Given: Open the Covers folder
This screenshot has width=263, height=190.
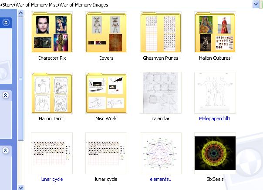Looking at the screenshot, I should (x=106, y=33).
